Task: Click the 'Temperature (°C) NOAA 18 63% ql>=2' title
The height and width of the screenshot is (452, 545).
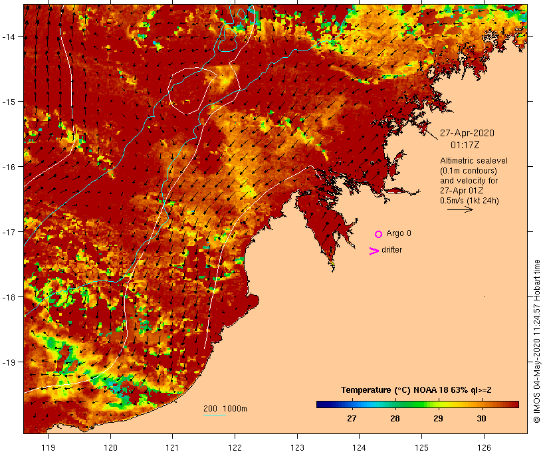Action: coord(416,390)
